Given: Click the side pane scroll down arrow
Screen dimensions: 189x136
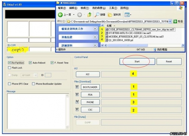Looking at the screenshot, I should (102, 45).
